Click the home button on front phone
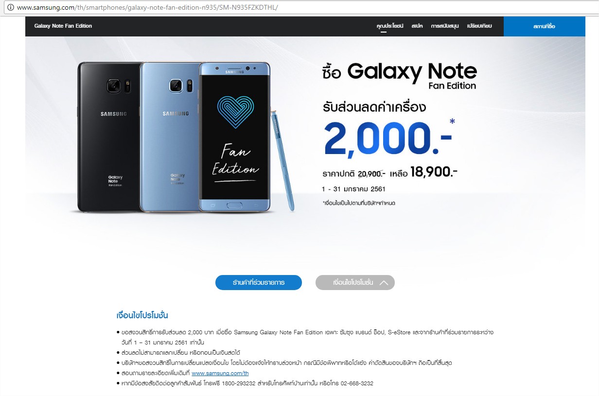599x396 pixels. [x=235, y=205]
